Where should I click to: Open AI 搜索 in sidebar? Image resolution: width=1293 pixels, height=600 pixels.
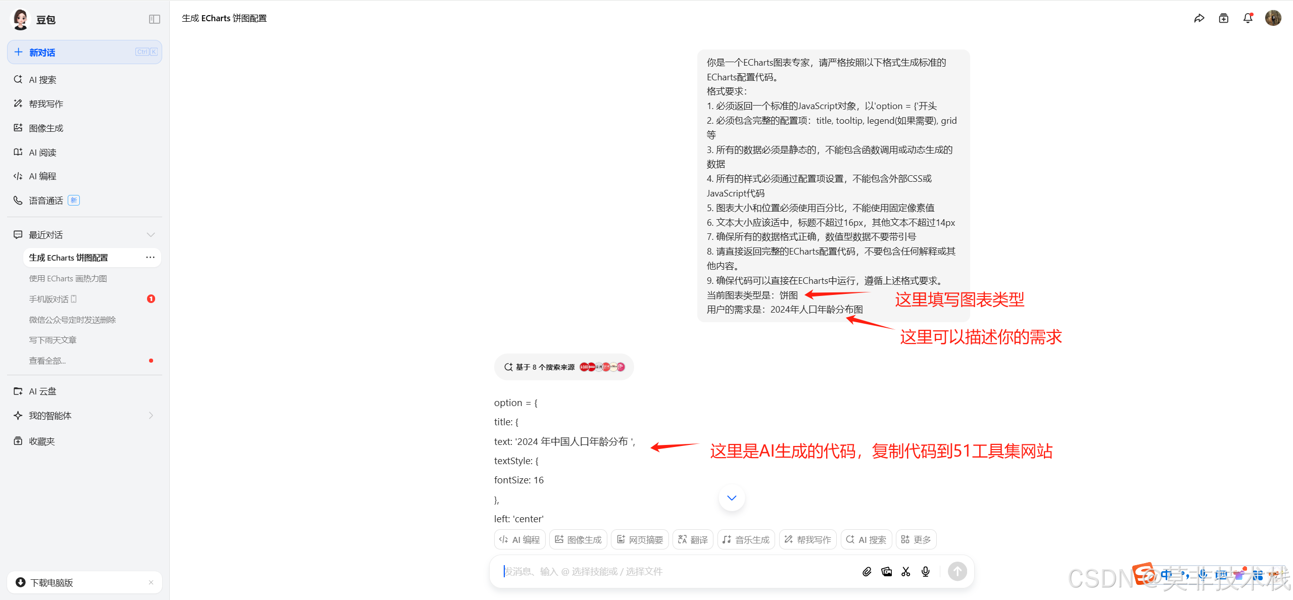click(42, 80)
